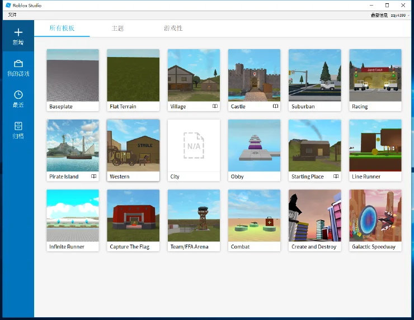Open the Create and Destroy template thumbnail
Screen dimensions: 414x320
pos(315,216)
